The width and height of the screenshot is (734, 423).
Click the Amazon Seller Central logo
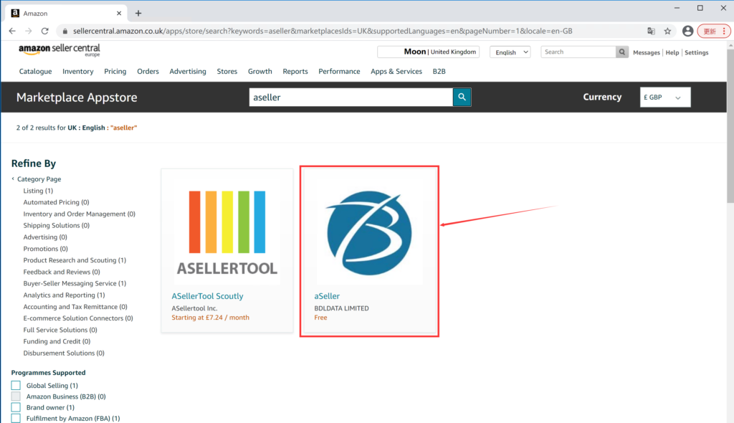pos(59,49)
